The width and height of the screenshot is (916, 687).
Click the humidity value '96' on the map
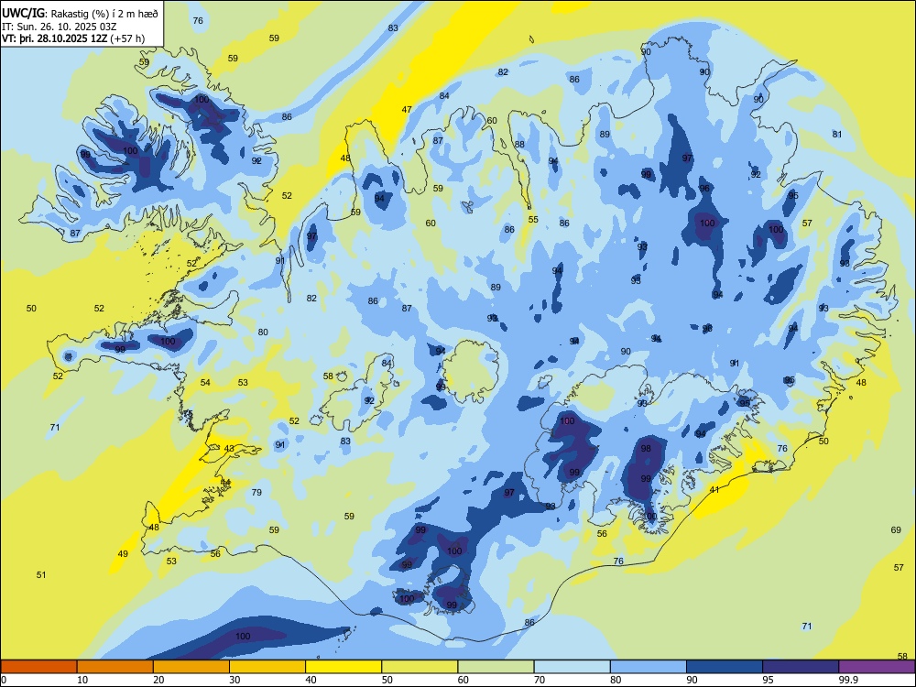(x=704, y=188)
